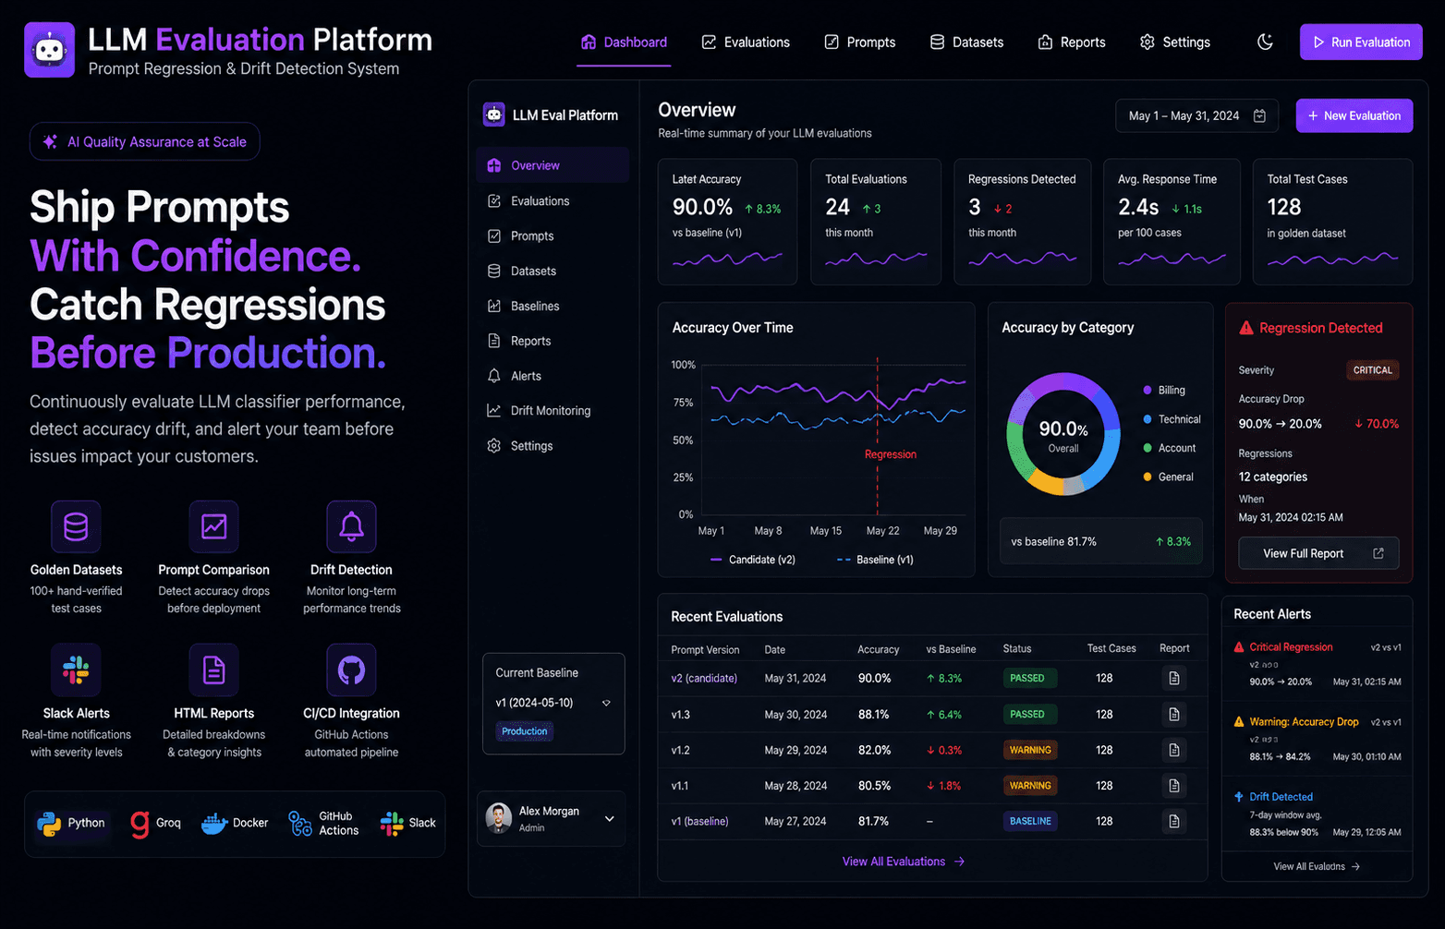Click the Critical Regression alert item

(x=1317, y=664)
